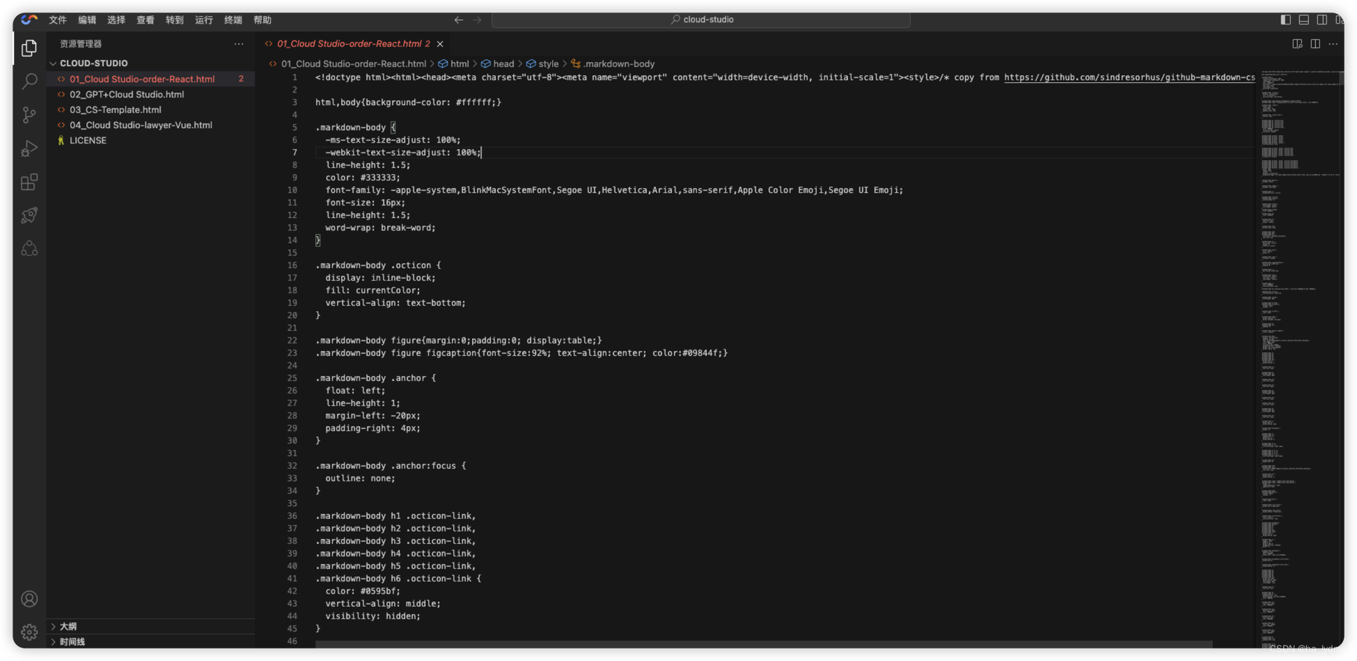
Task: Click the open preview to the side icon
Action: click(x=1297, y=44)
